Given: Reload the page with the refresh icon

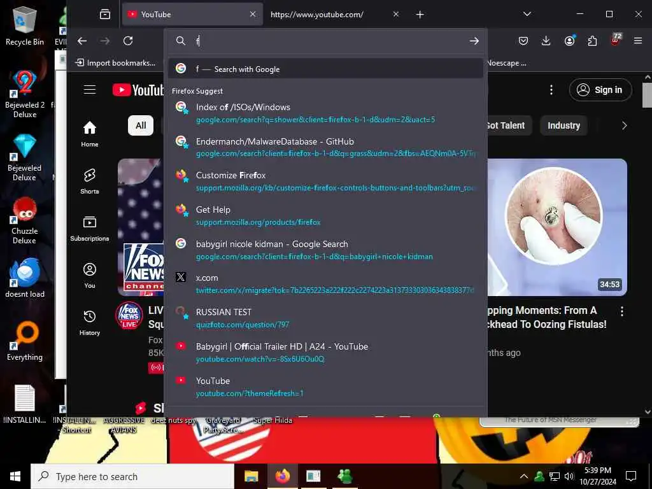Looking at the screenshot, I should (x=128, y=41).
